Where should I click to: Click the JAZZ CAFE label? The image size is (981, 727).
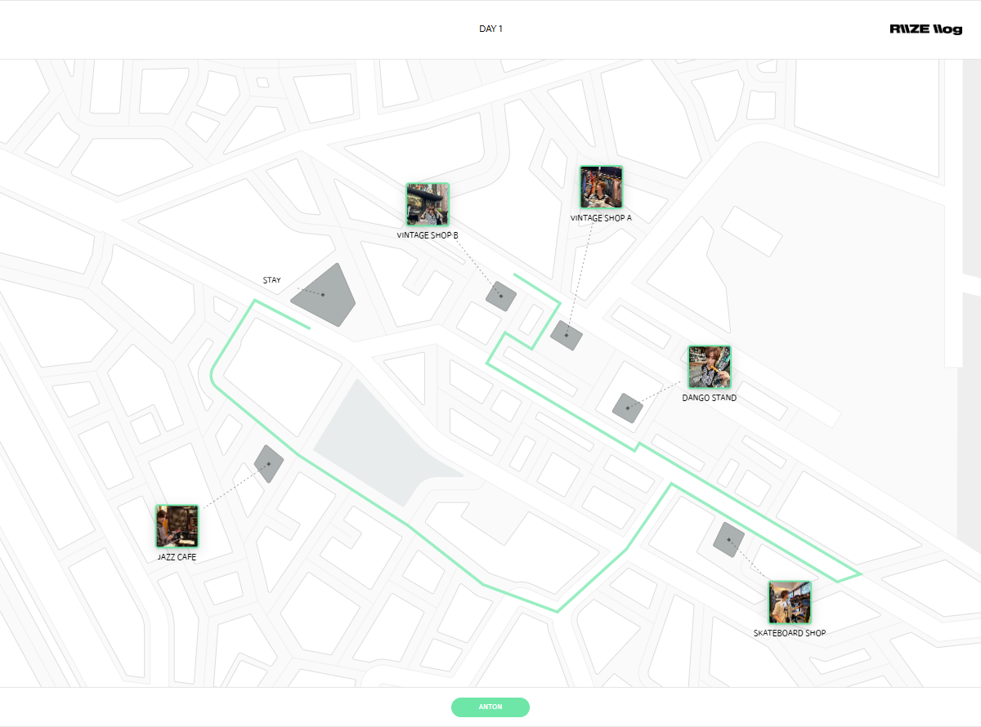(x=177, y=557)
